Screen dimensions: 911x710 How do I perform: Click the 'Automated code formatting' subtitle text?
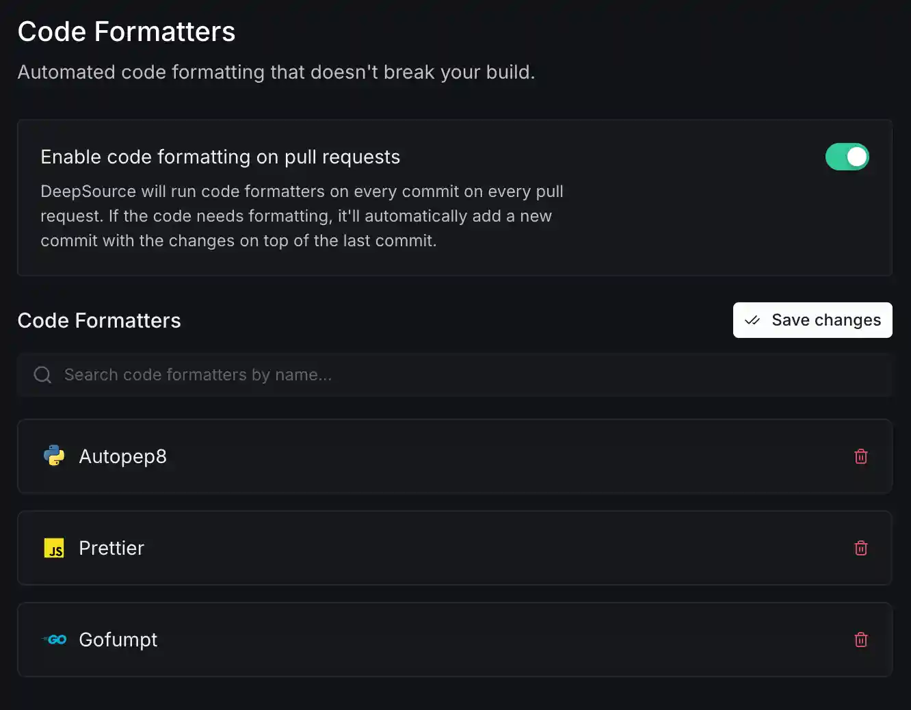276,72
